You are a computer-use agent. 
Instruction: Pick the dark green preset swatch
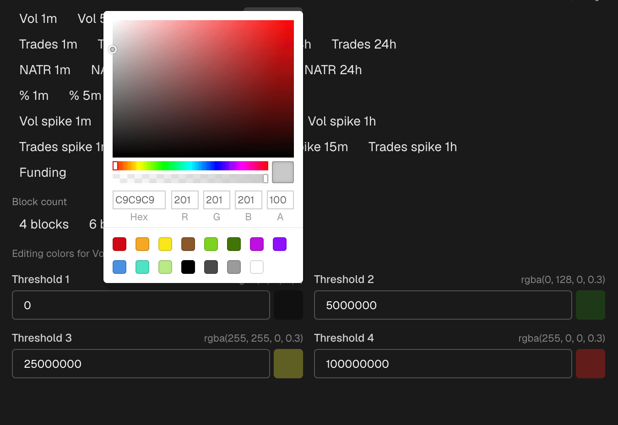(x=234, y=244)
